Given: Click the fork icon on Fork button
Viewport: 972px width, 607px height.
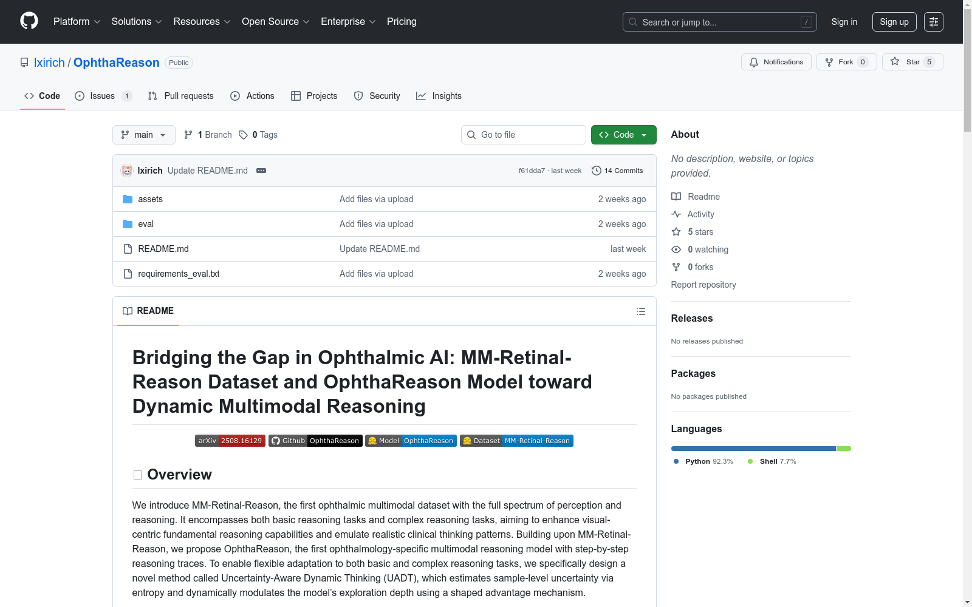Looking at the screenshot, I should coord(829,62).
